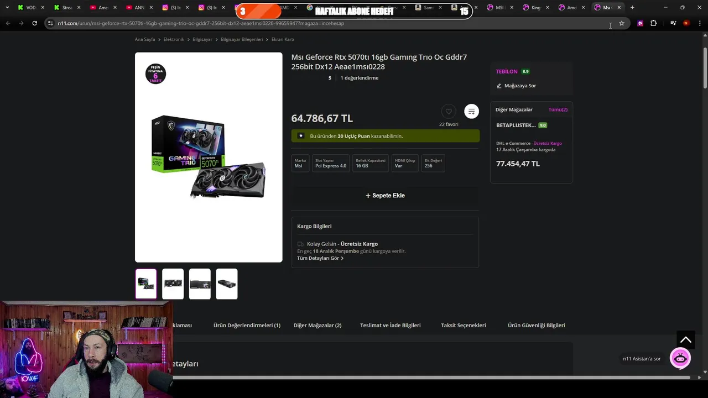Screen dimensions: 708x398
Task: Close the active Msi tab
Action: (619, 7)
